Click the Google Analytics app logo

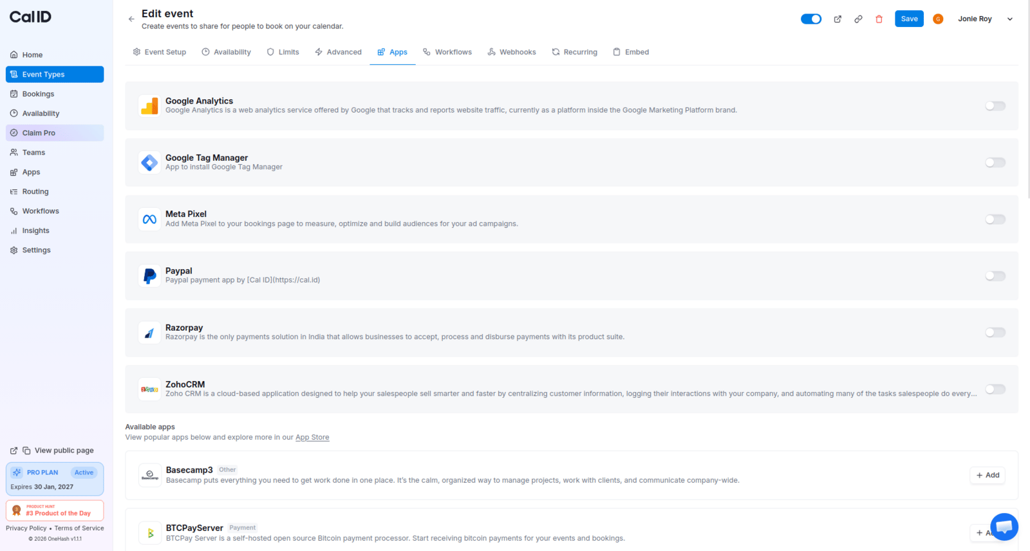coord(149,106)
